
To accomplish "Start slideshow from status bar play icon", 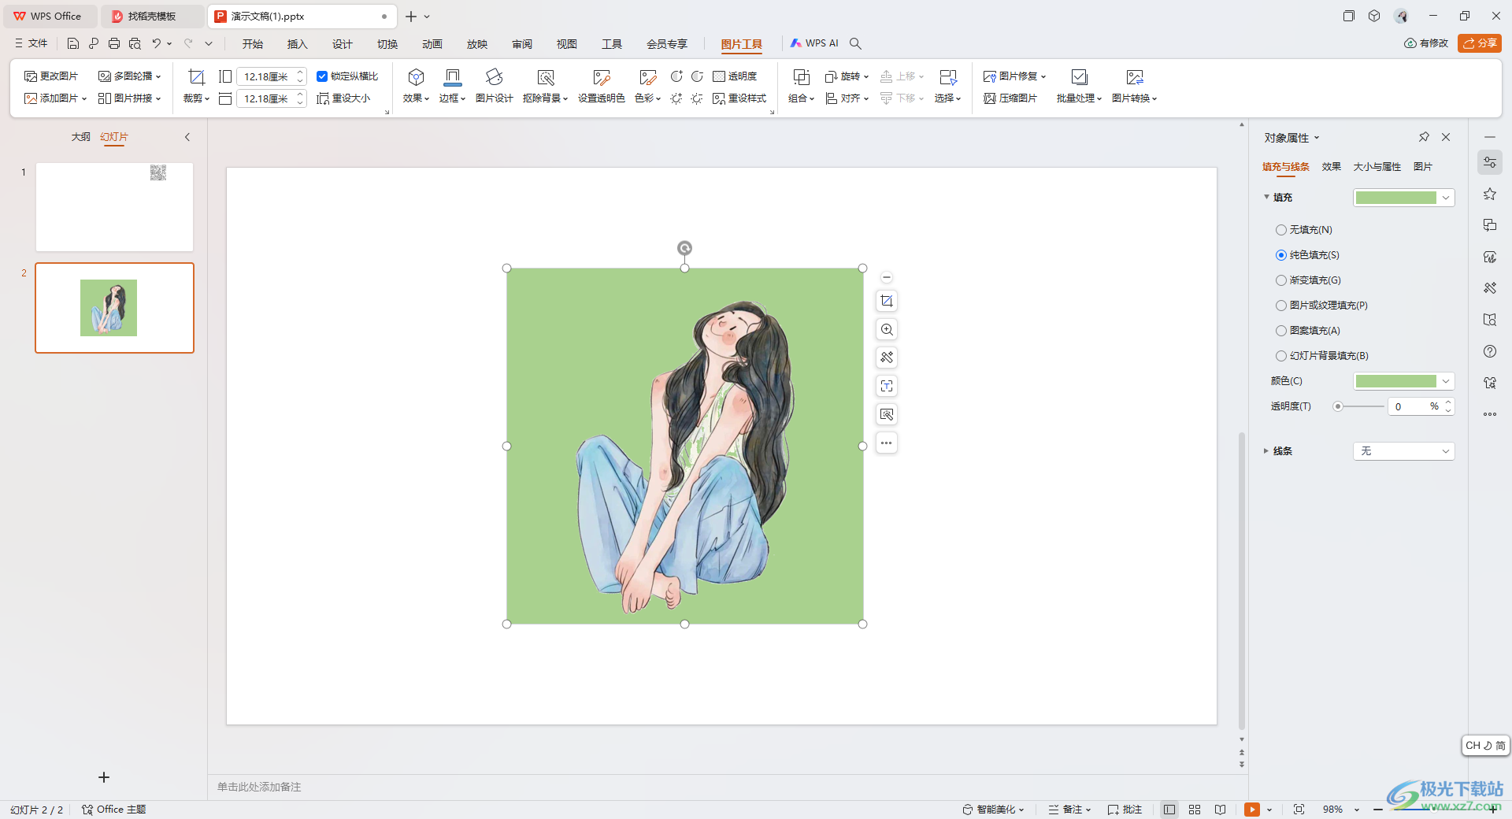I will (x=1252, y=810).
